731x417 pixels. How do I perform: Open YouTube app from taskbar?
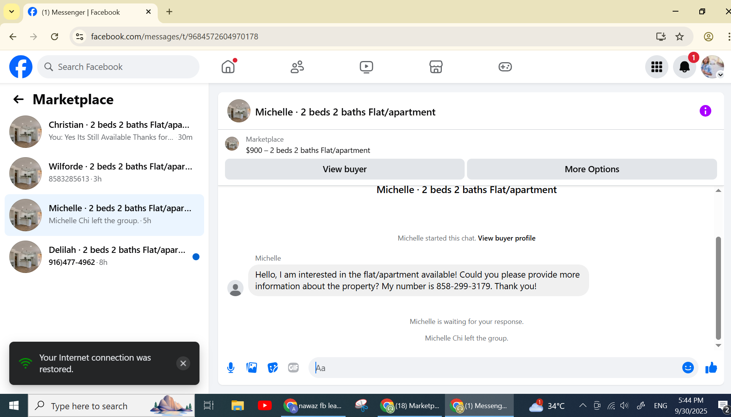coord(265,405)
